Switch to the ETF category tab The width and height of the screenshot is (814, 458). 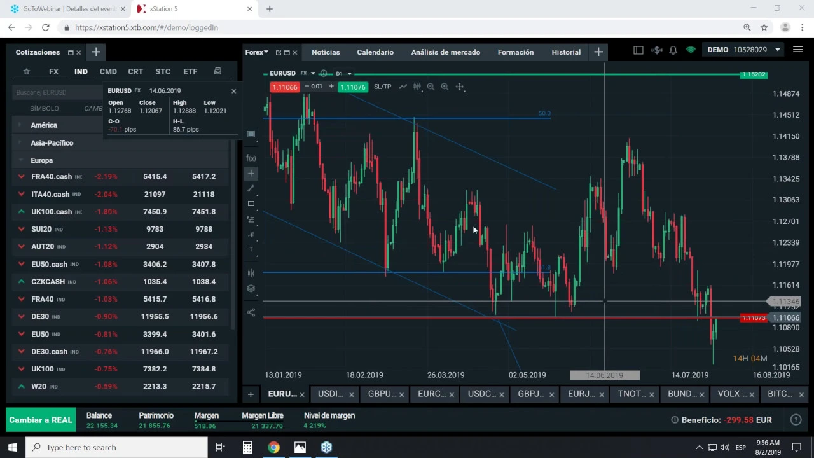pos(190,71)
